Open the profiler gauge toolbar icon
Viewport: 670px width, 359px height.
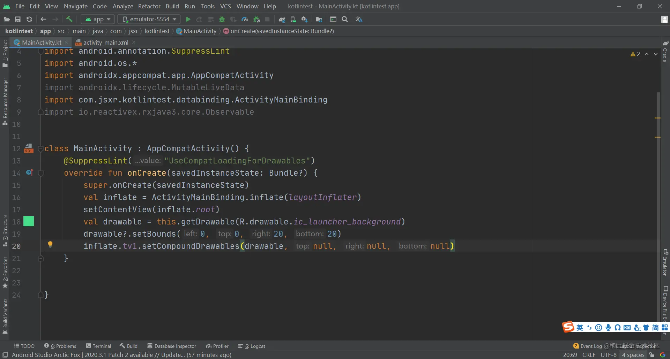pos(245,19)
